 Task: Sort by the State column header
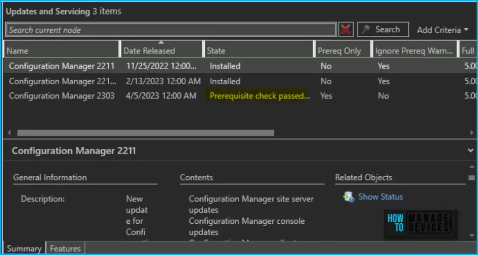click(x=258, y=51)
